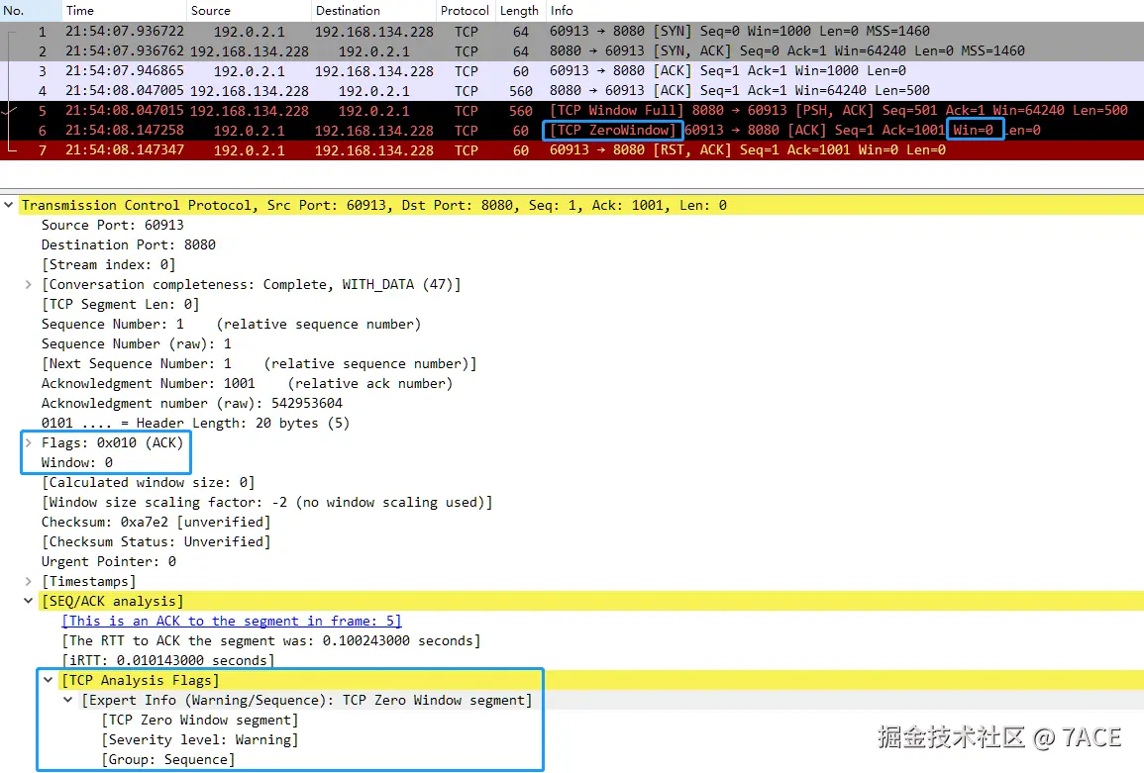Select the RTT to ACK segment row
The image size is (1144, 773).
271,640
